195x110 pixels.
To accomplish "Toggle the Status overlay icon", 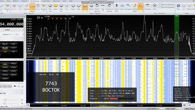I will (x=140, y=7).
